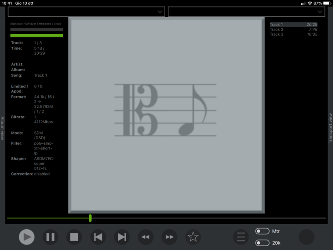Image resolution: width=333 pixels, height=250 pixels.
Task: Fast forward the current track
Action: click(x=169, y=237)
